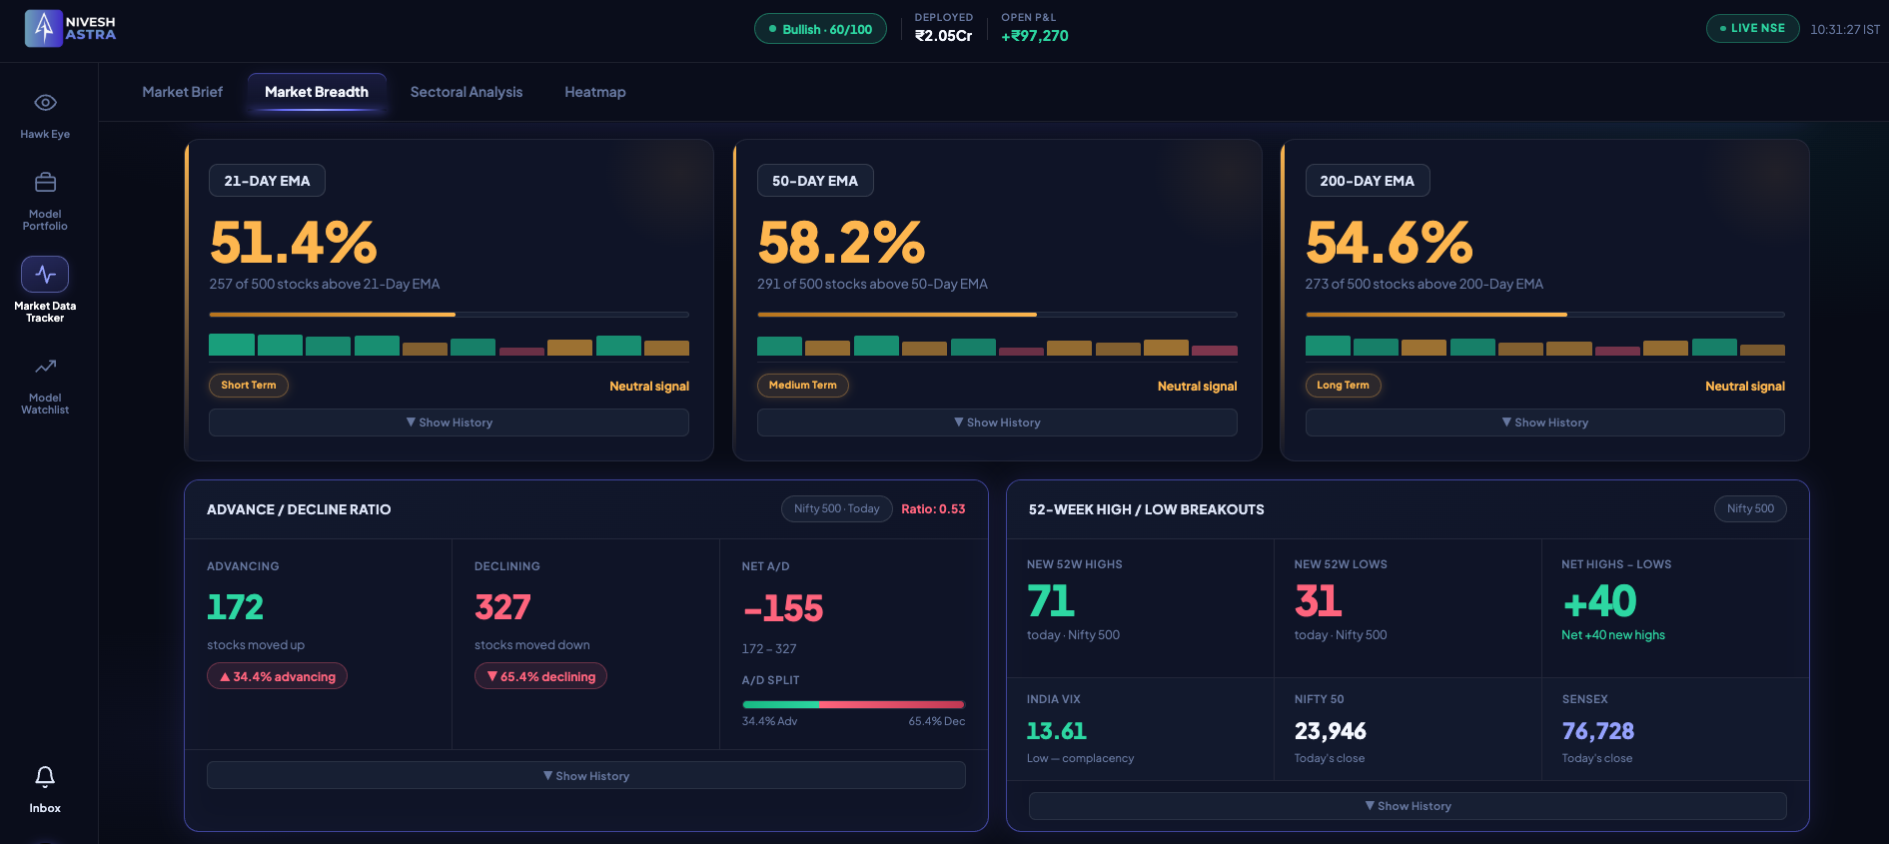This screenshot has height=844, width=1889.
Task: Click the Short Term badge
Action: 249,386
